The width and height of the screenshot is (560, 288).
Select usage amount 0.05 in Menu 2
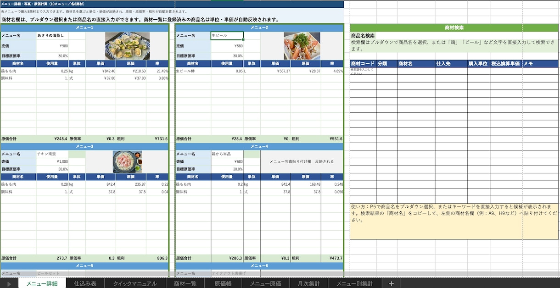[227, 71]
